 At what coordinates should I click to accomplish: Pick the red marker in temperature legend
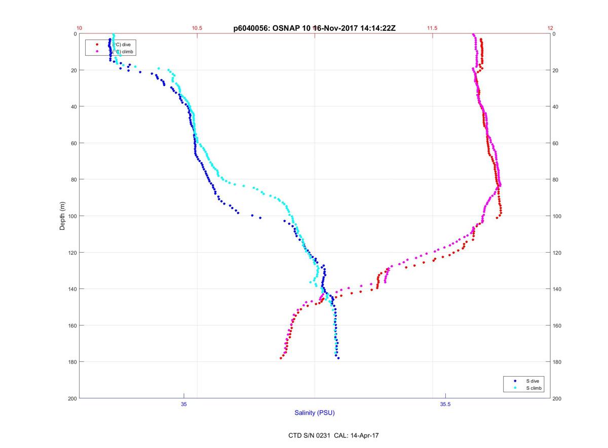click(x=97, y=45)
